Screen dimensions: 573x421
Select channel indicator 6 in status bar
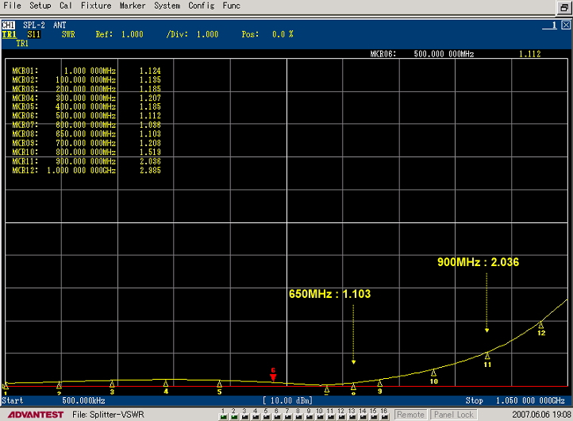point(277,415)
